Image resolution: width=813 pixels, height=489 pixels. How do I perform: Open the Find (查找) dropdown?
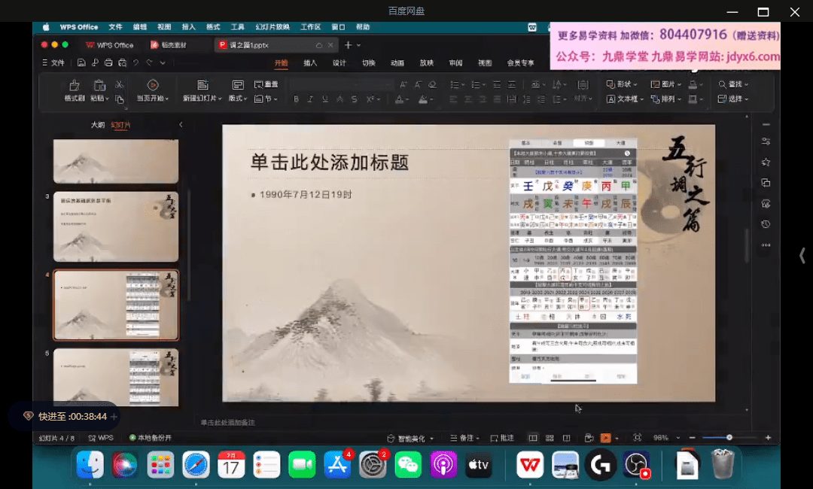point(733,84)
